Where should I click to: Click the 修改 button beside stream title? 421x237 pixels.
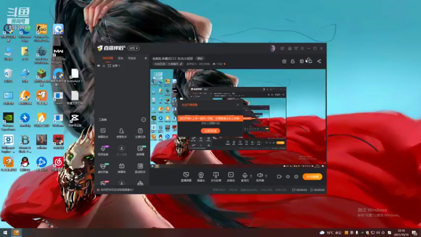200,58
